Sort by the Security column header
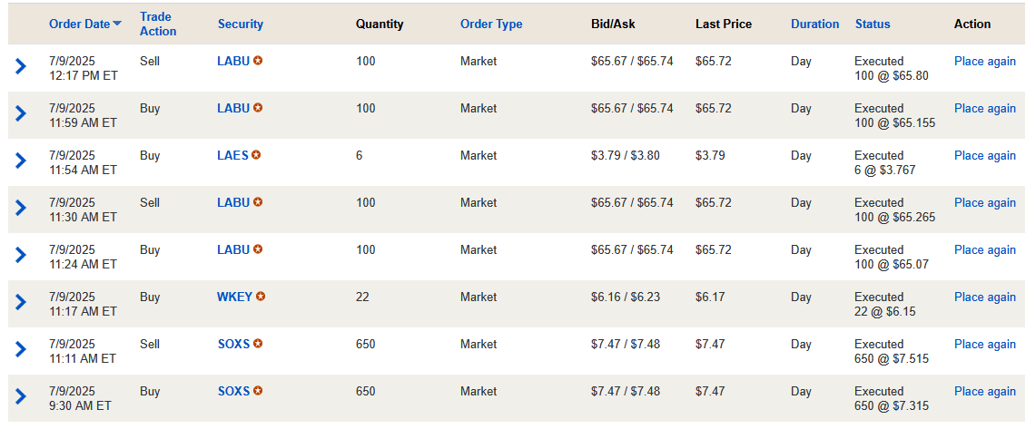The image size is (1026, 429). pos(240,24)
